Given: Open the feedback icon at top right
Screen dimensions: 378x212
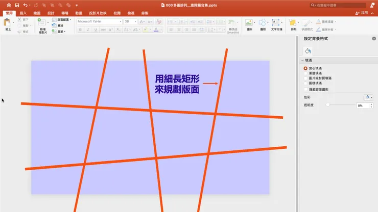Looking at the screenshot, I should (x=372, y=5).
